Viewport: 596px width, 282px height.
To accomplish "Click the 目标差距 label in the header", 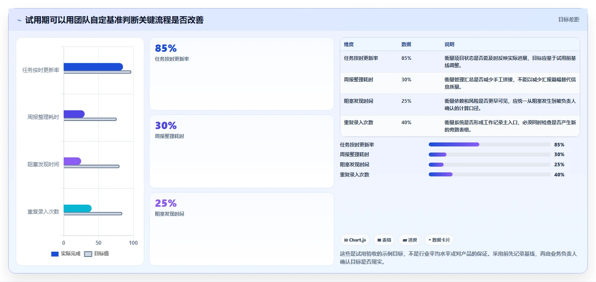I will [x=569, y=19].
